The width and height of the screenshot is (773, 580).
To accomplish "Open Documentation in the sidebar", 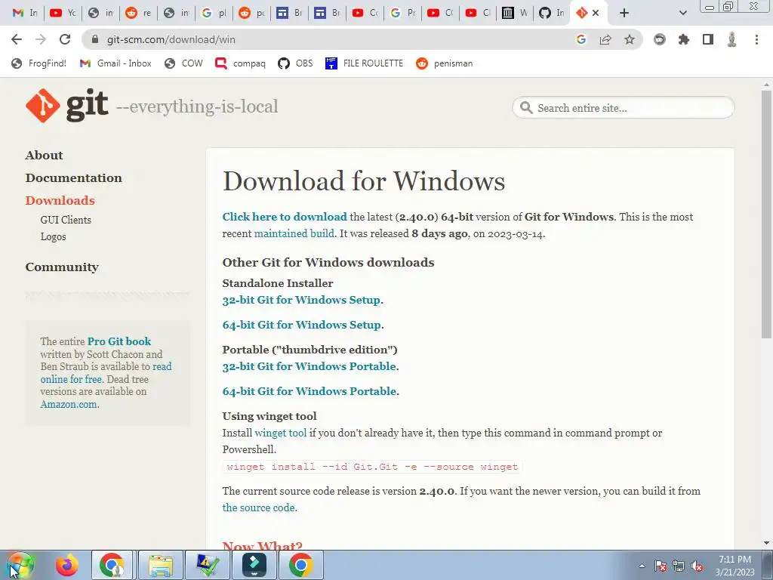I will click(x=73, y=177).
